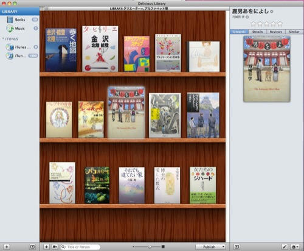
Task: Add a new item to the shelf
Action: click(46, 247)
